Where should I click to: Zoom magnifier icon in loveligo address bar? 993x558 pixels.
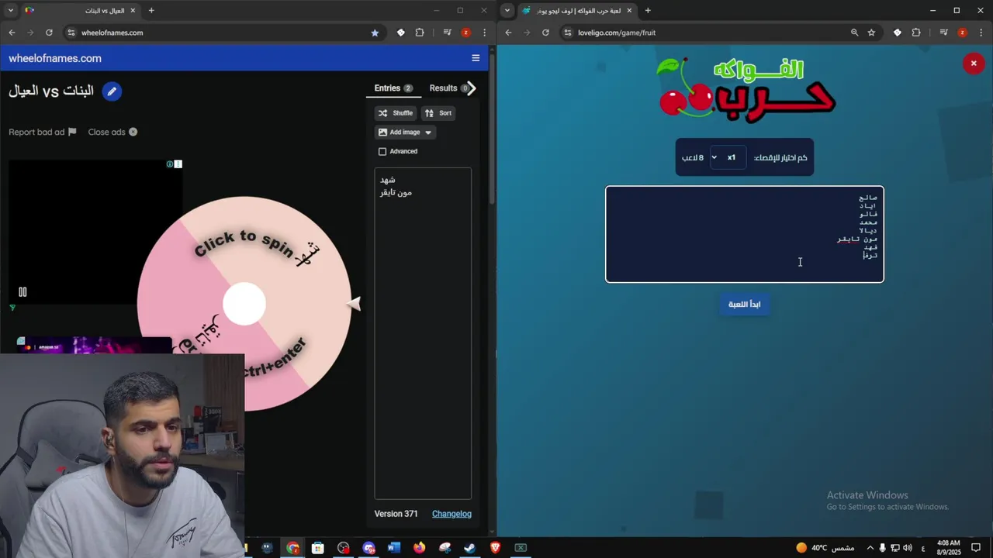[x=854, y=33]
